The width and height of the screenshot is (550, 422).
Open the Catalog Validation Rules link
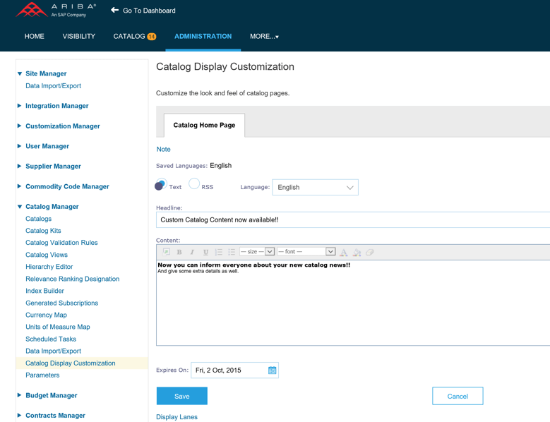coord(61,243)
